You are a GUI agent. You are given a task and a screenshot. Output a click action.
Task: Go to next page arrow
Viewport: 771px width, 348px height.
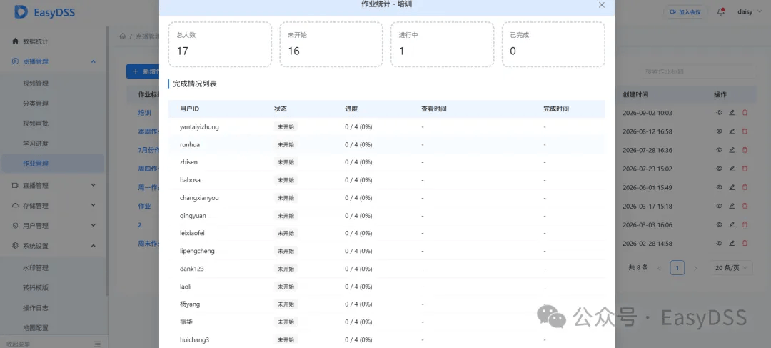pos(695,268)
